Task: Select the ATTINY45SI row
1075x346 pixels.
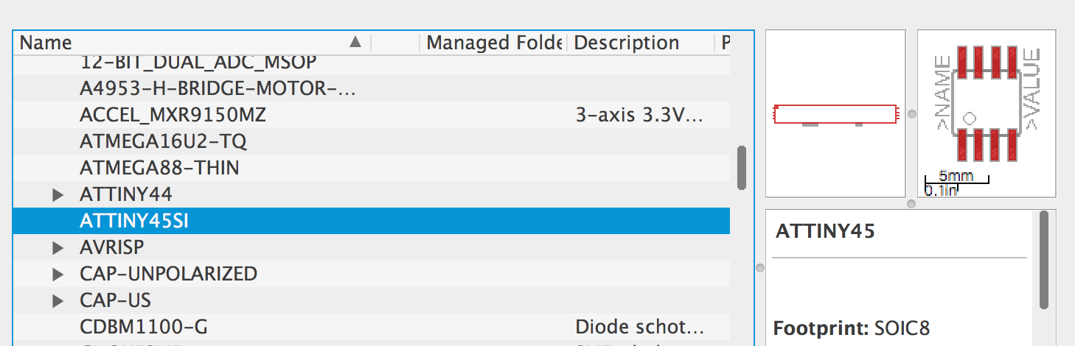Action: click(372, 221)
